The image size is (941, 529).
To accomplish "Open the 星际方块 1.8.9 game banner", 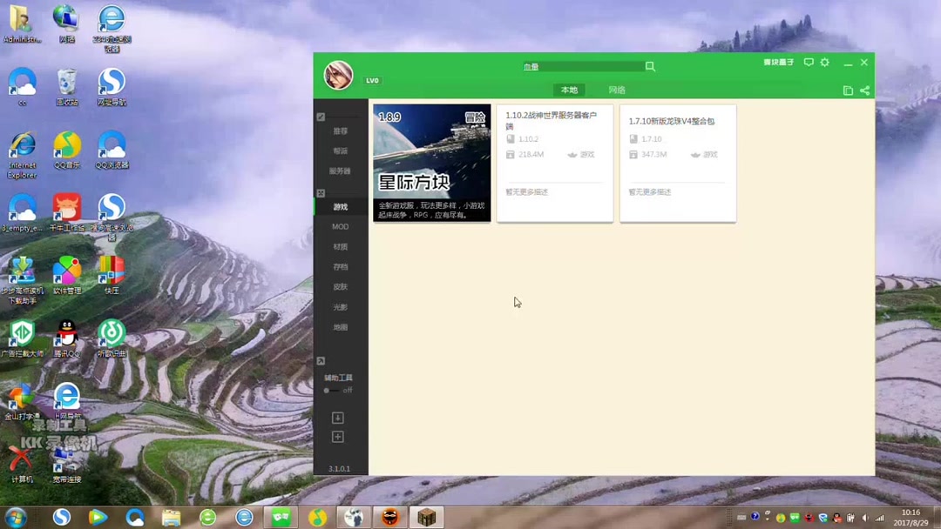I will tap(431, 163).
